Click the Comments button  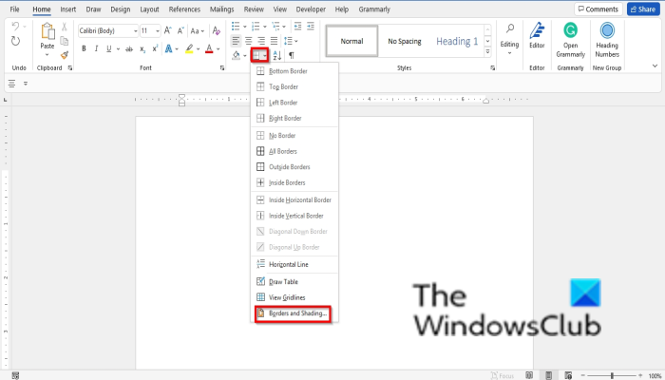click(x=598, y=9)
